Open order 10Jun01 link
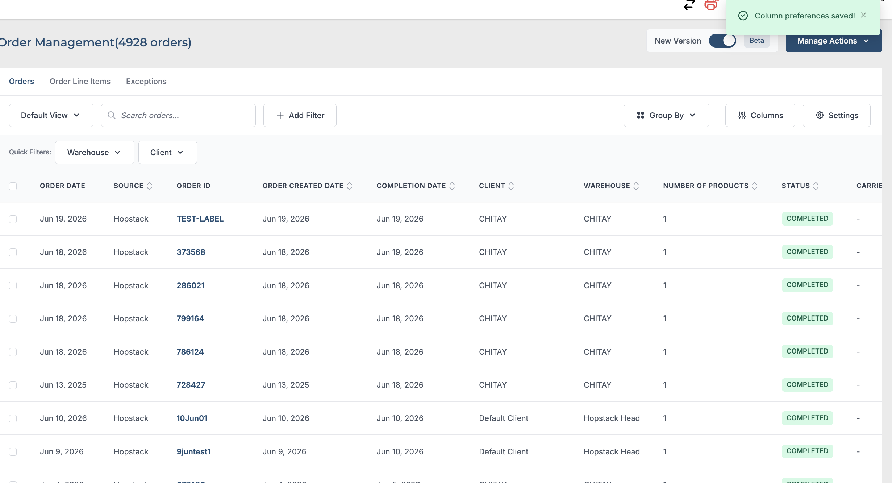This screenshot has height=483, width=892. [x=192, y=418]
